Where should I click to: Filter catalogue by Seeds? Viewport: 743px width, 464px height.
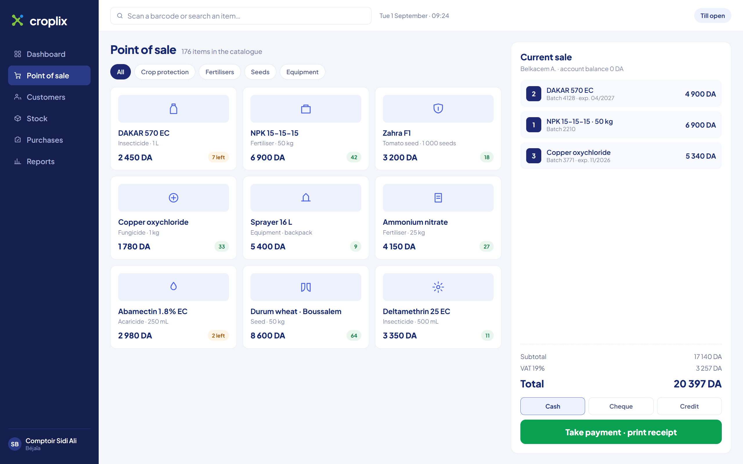[x=260, y=72]
